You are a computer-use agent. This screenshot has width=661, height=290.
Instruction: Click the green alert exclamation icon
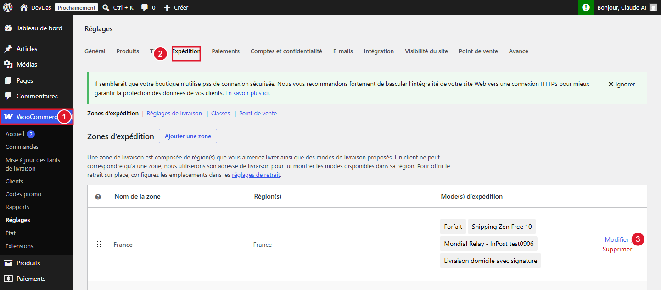coord(586,7)
